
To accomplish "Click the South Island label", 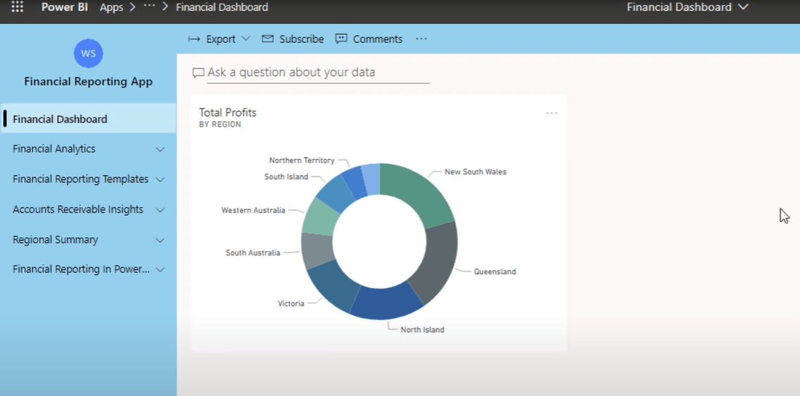I will coord(286,177).
